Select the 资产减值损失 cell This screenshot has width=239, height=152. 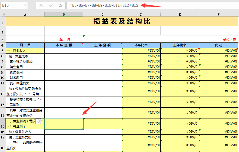[25, 83]
